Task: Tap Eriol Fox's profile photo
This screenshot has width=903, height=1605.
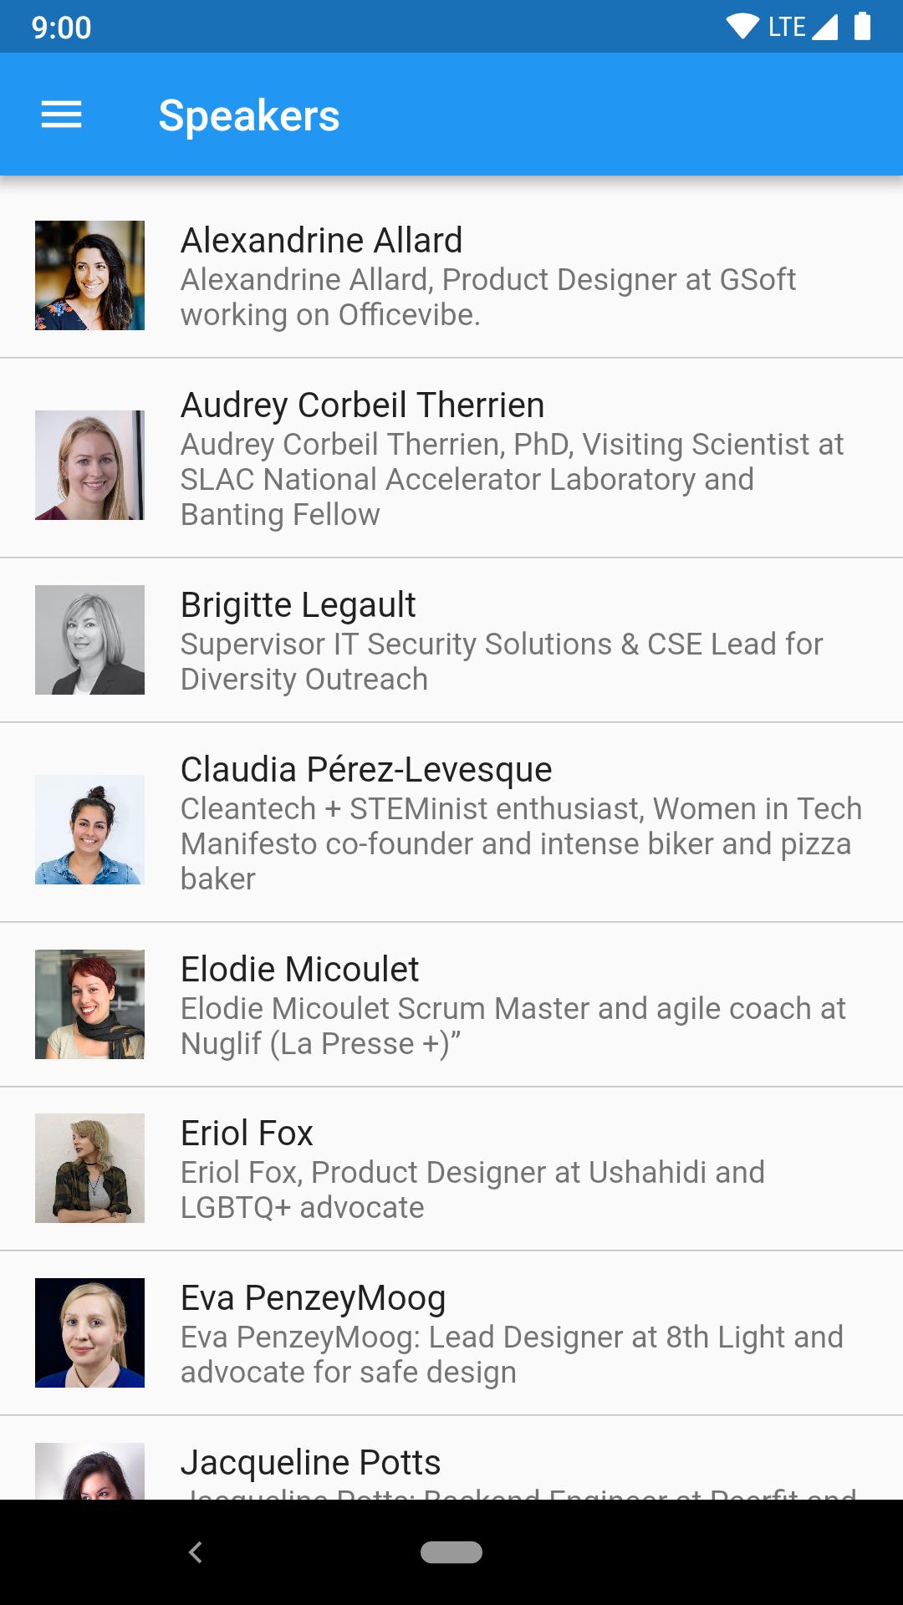Action: 89,1169
